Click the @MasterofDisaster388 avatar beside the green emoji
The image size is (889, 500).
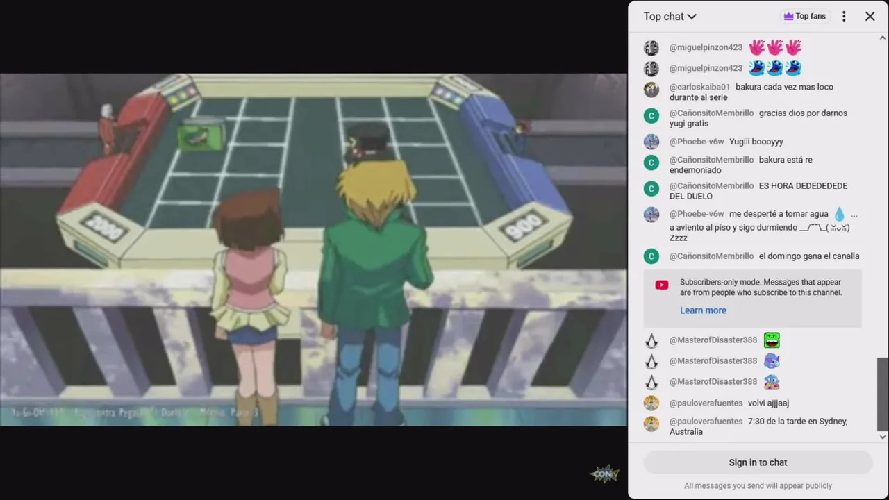coord(651,341)
